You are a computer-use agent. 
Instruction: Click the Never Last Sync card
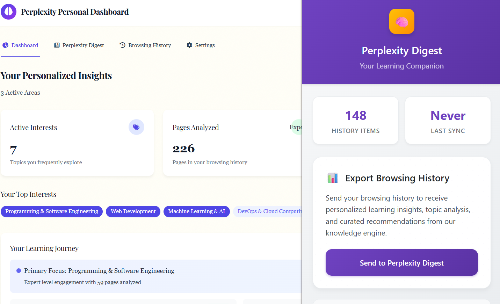448,121
